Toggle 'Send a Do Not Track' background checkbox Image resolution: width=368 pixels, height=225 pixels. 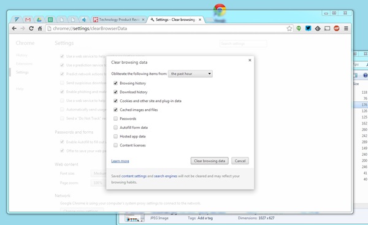[x=62, y=118]
